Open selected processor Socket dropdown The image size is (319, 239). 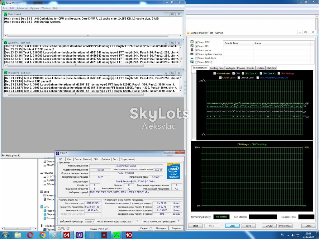point(90,222)
